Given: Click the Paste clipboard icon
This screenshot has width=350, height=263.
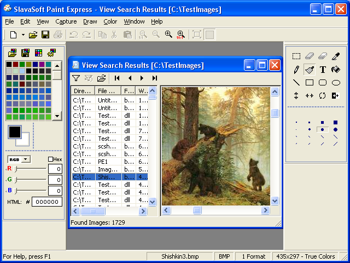Looking at the screenshot, I should 127,35.
